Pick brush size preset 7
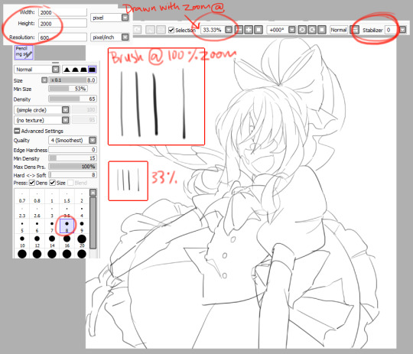The height and width of the screenshot is (354, 413). [52, 227]
